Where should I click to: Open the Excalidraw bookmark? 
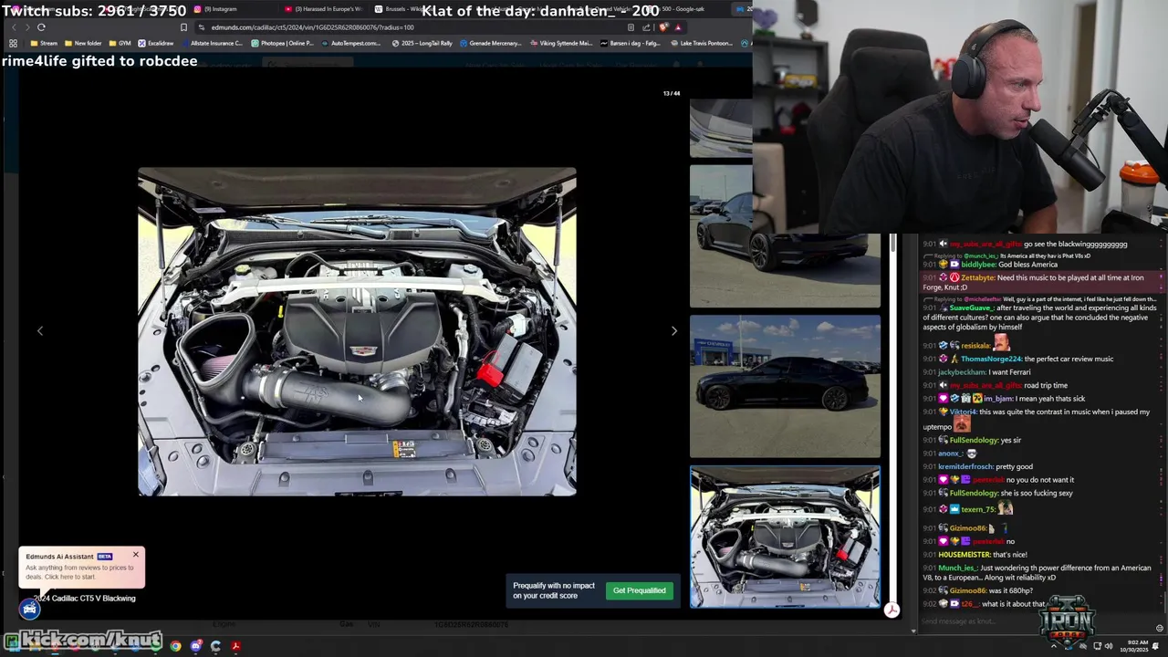point(156,43)
